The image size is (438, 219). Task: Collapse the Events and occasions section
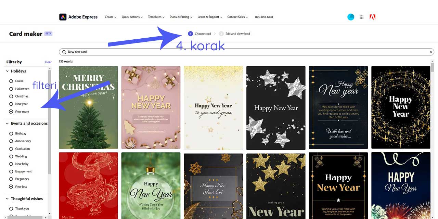coord(7,124)
